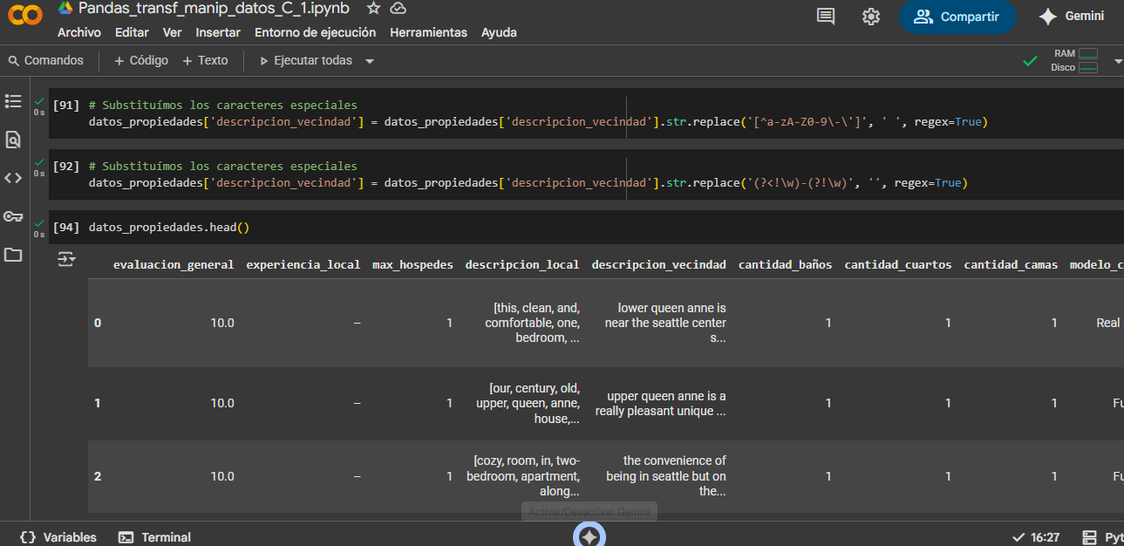
Task: Open the find and replace sidebar icon
Action: tap(13, 140)
